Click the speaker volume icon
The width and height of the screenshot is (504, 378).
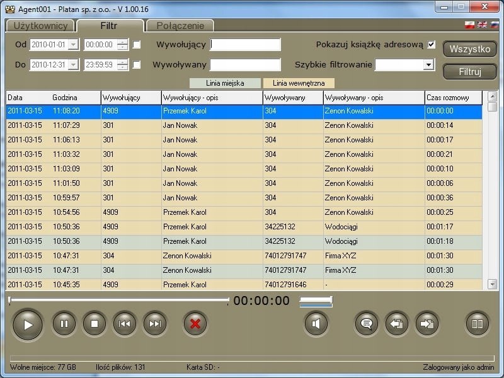tap(316, 324)
